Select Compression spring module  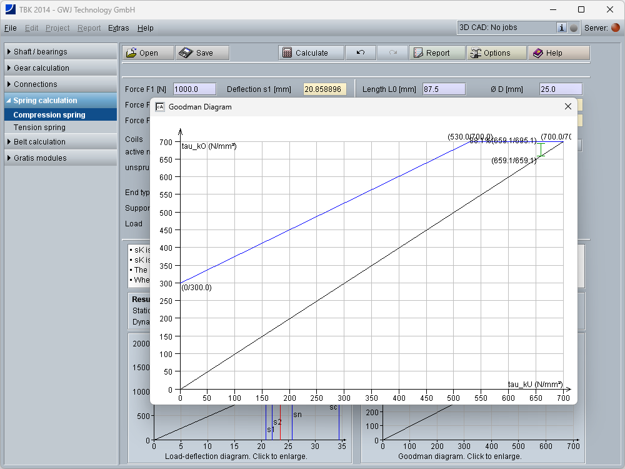click(x=49, y=115)
